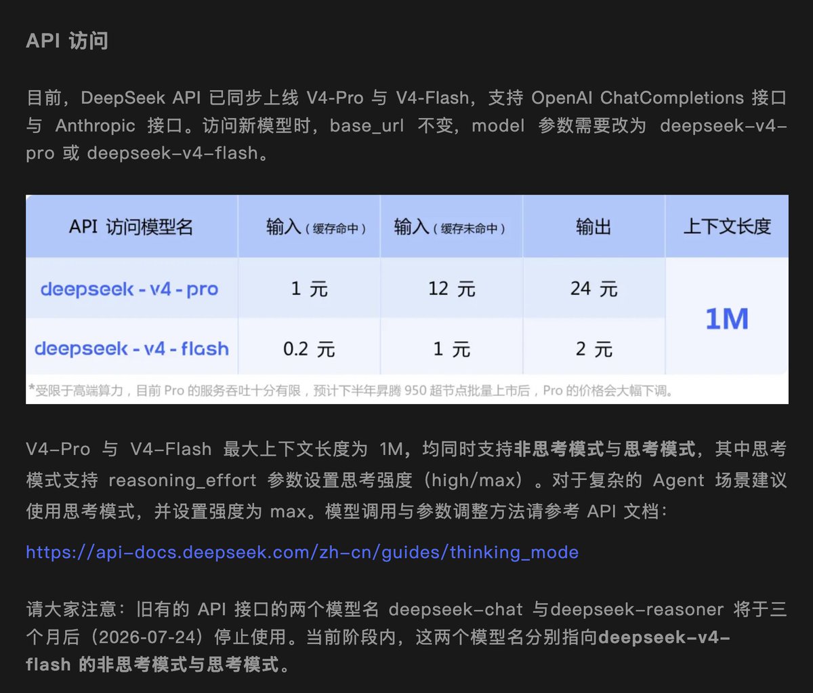
Task: Select the bold '非思考模式' text in the paragraph
Action: point(558,449)
